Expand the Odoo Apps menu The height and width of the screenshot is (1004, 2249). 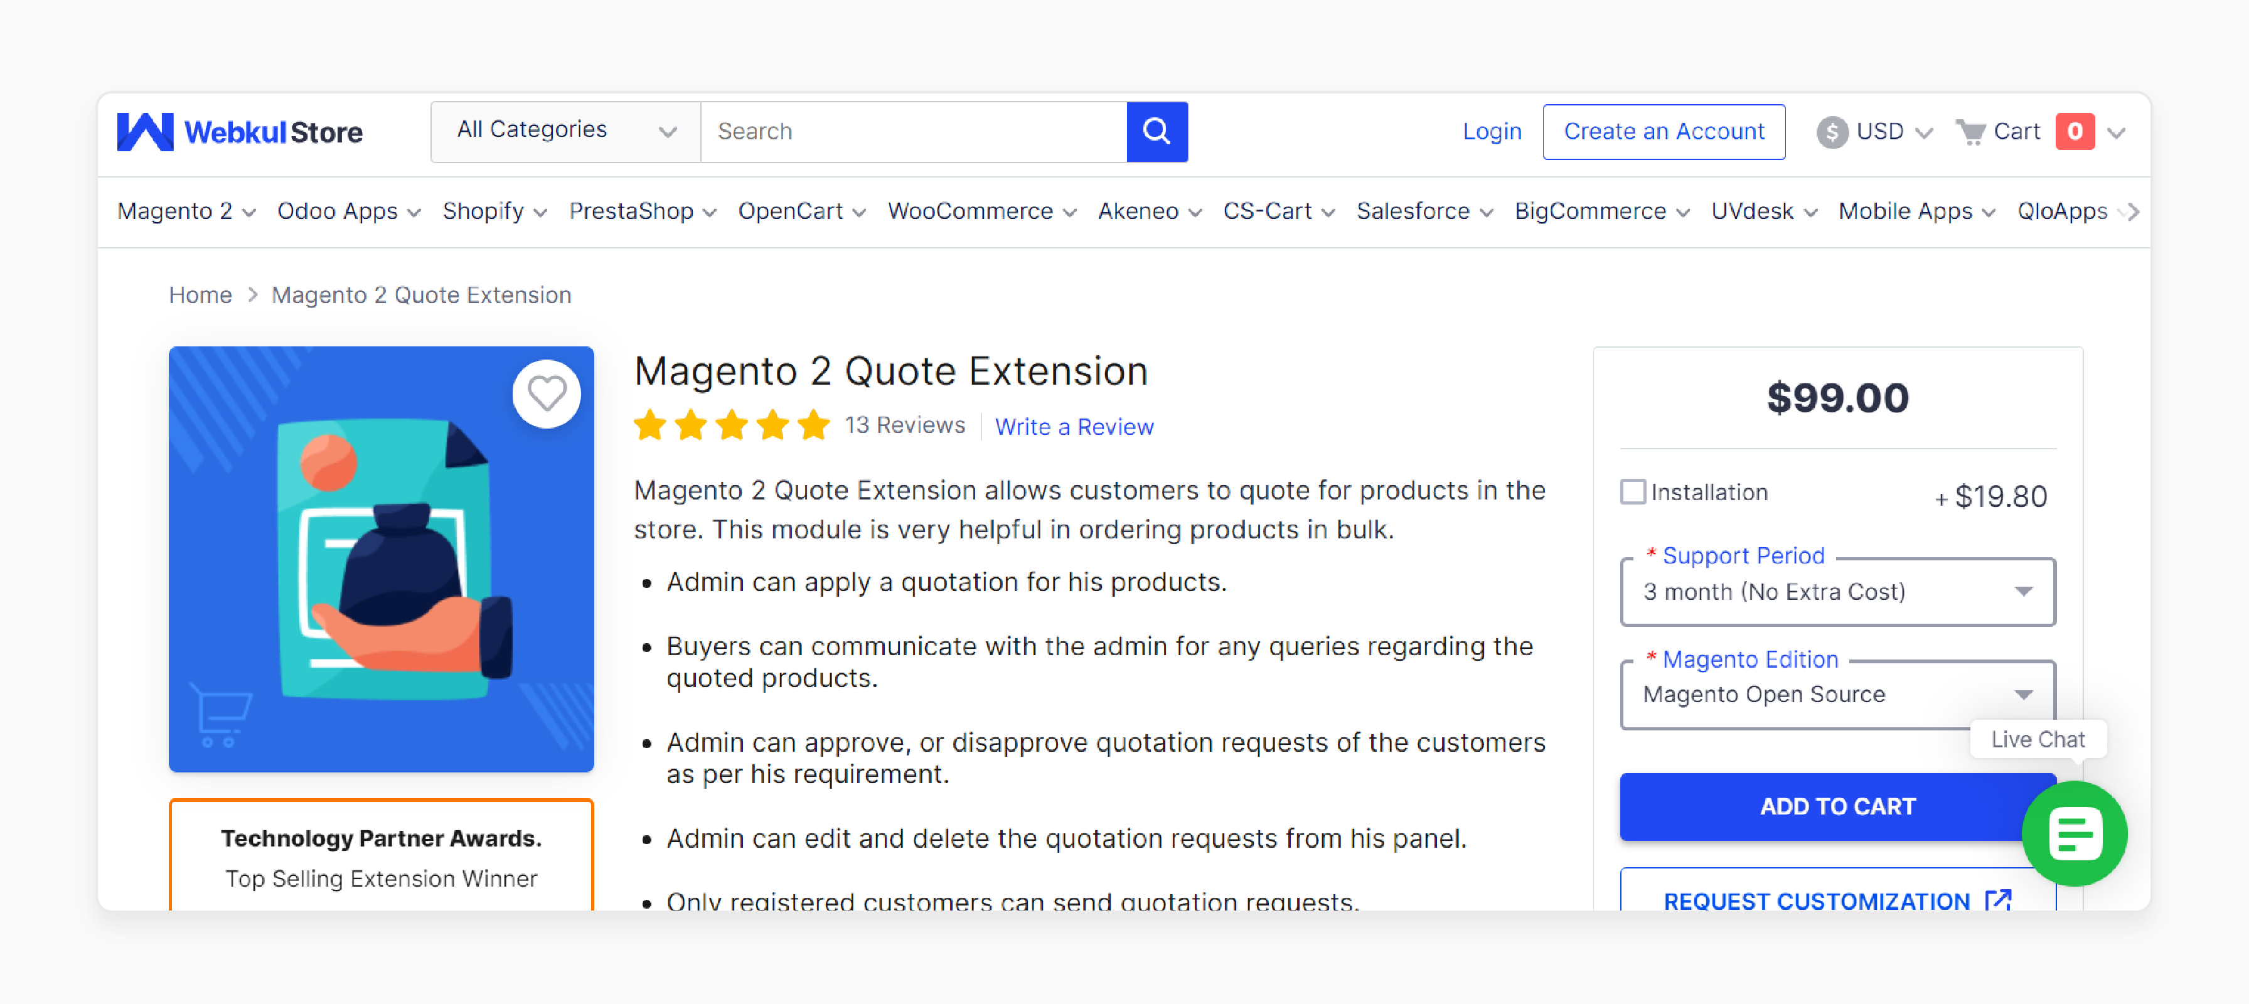pyautogui.click(x=350, y=211)
